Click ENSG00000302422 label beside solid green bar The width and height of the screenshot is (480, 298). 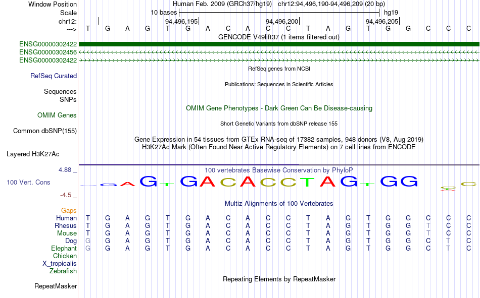(x=48, y=44)
